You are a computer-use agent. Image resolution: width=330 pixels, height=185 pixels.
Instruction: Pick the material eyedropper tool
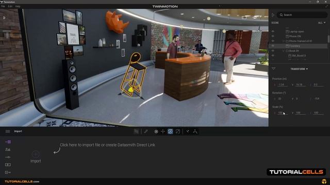146,132
